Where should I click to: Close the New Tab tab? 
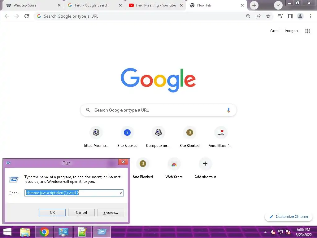(242, 5)
